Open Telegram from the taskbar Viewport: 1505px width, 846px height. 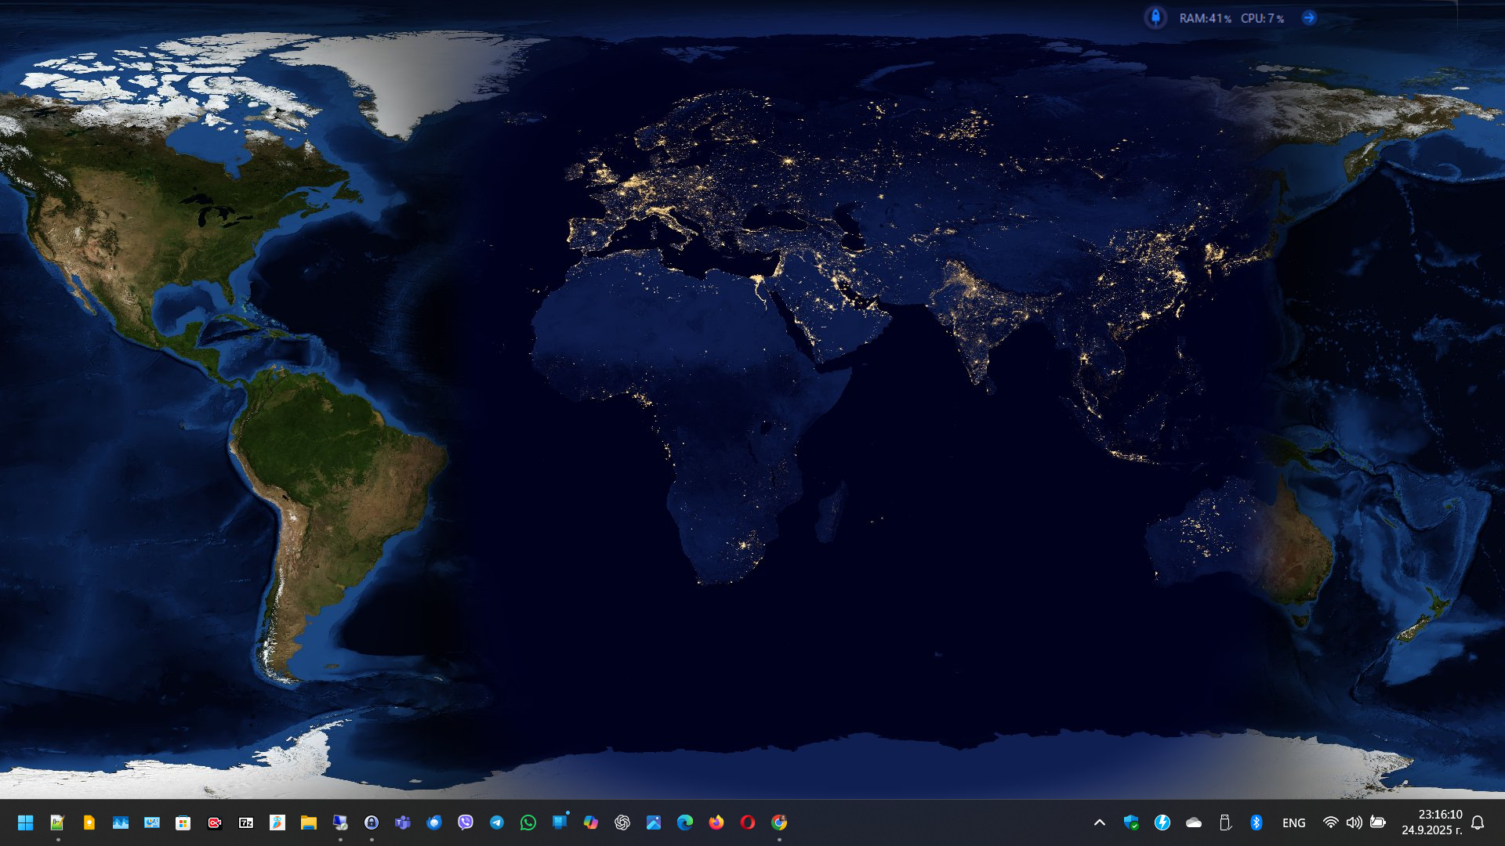[497, 822]
